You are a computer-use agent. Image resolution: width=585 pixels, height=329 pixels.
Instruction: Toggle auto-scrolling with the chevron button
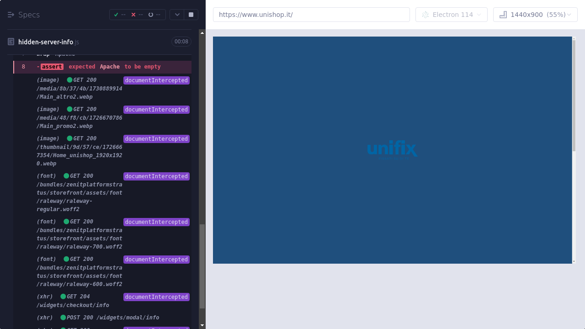point(177,15)
